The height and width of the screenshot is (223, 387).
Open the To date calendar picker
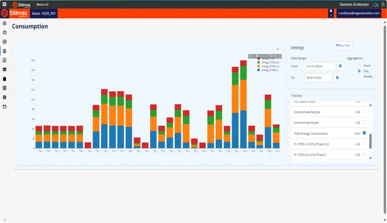337,77
